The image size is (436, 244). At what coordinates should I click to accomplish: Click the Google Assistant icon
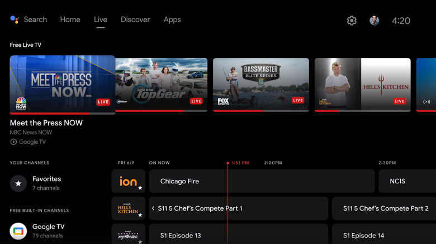(15, 19)
